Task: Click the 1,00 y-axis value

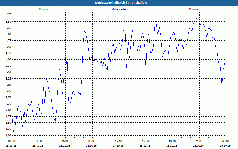Action: tap(9, 135)
